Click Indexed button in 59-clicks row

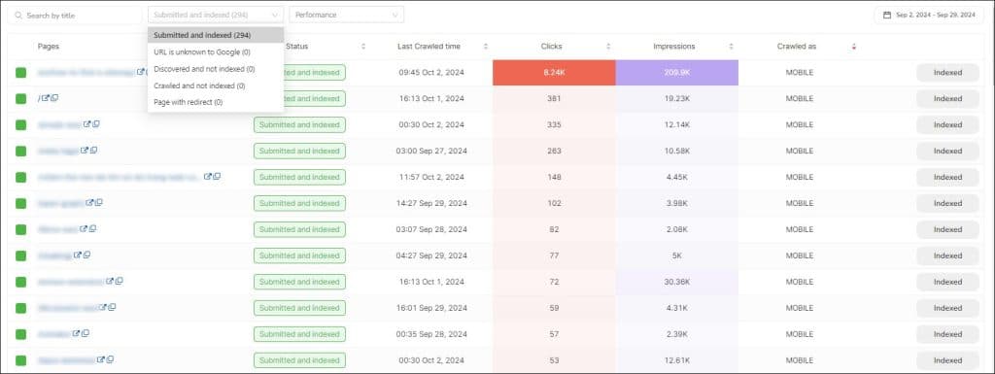pyautogui.click(x=947, y=308)
